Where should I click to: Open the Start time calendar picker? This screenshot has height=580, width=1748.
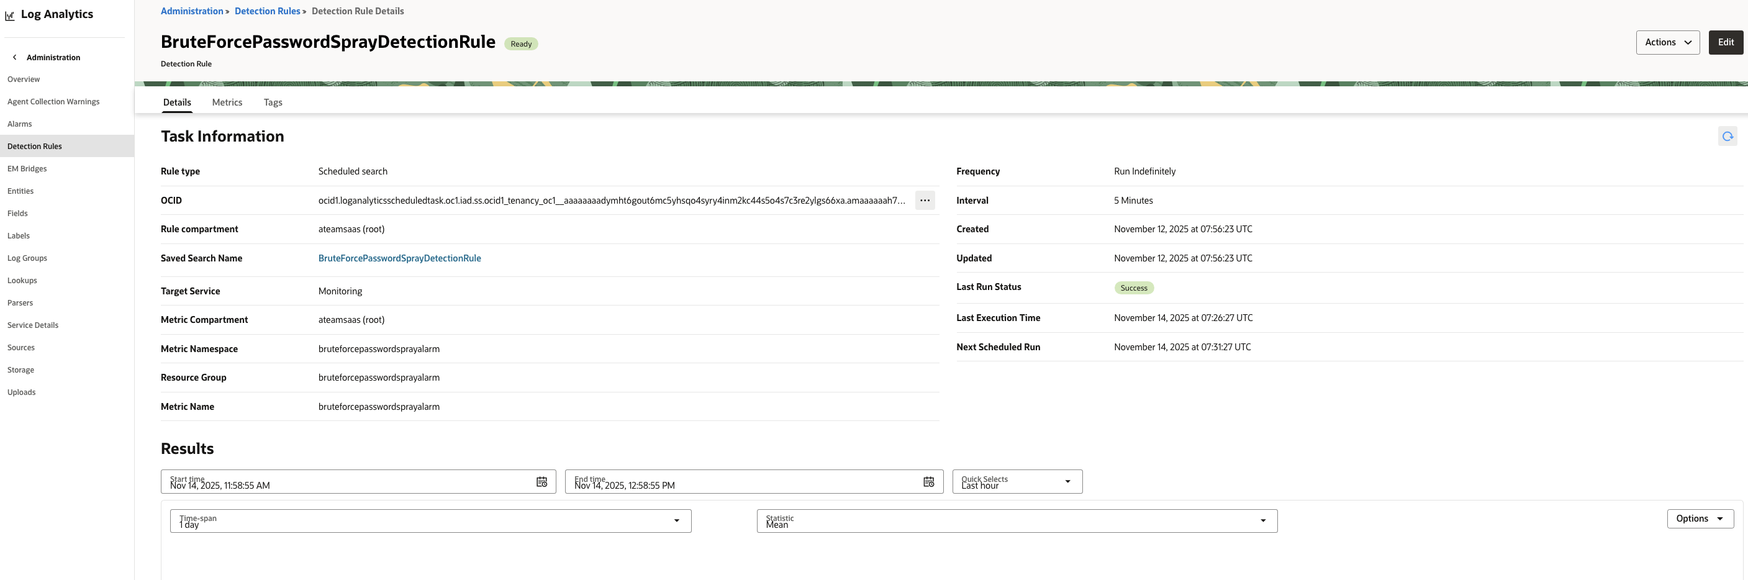(x=541, y=482)
